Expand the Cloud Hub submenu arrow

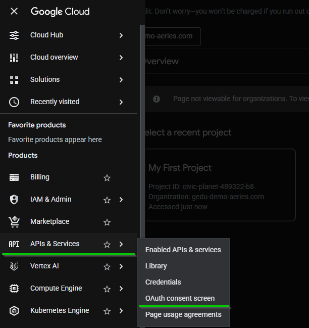point(121,35)
